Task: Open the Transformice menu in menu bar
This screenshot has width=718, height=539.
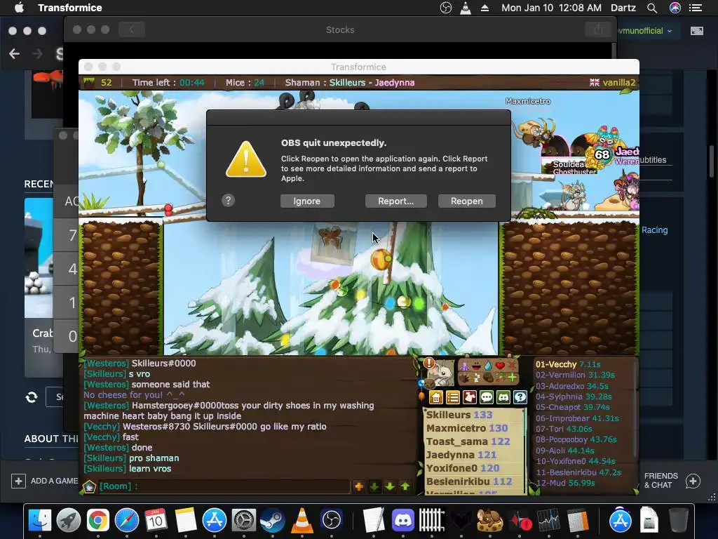Action: click(69, 8)
